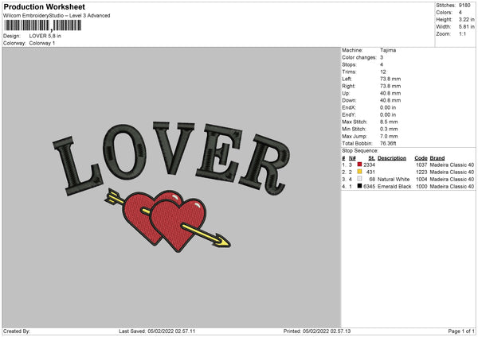478x337 pixels.
Task: Click the Code column header
Action: click(x=421, y=157)
